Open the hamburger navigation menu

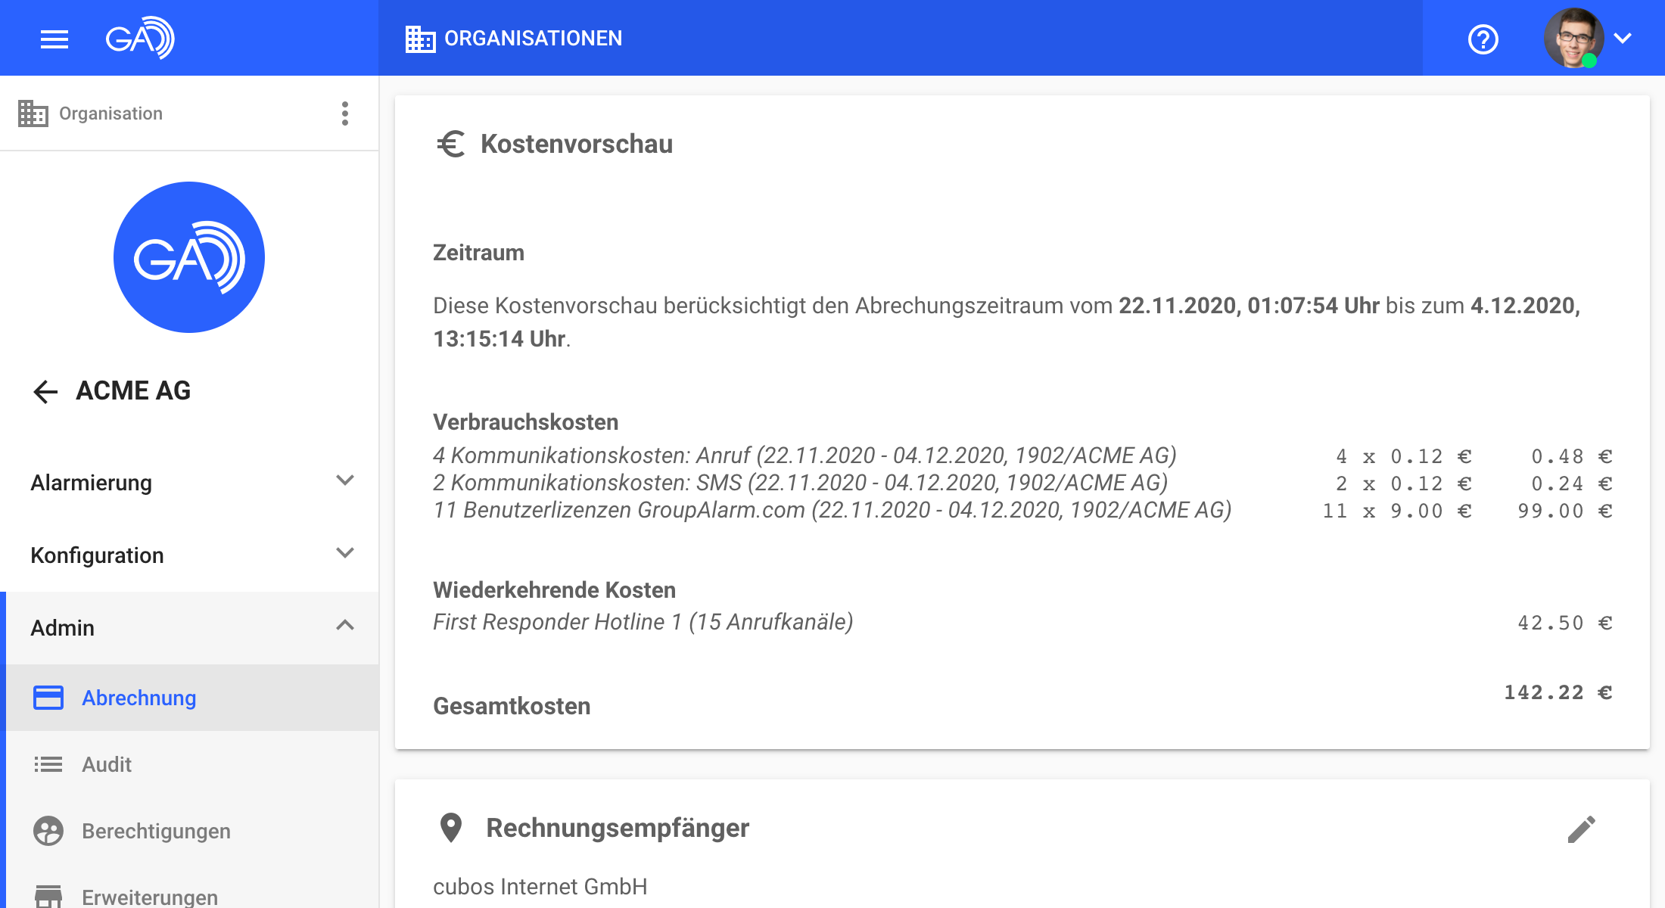tap(54, 39)
